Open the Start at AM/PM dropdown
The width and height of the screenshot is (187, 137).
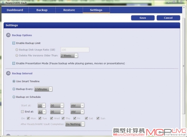(x=77, y=106)
